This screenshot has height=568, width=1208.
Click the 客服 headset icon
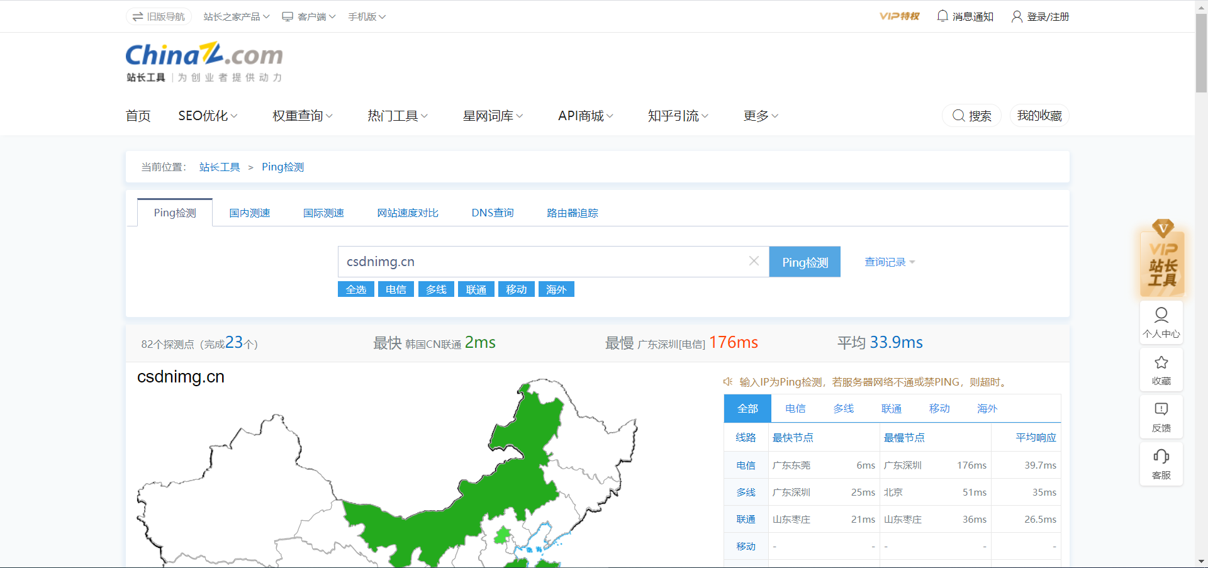click(x=1161, y=456)
